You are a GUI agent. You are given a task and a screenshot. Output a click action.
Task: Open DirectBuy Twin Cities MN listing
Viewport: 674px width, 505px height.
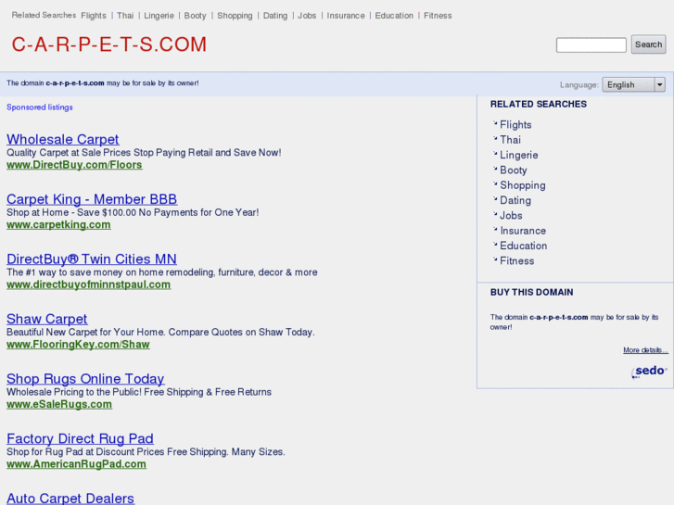[x=92, y=259]
